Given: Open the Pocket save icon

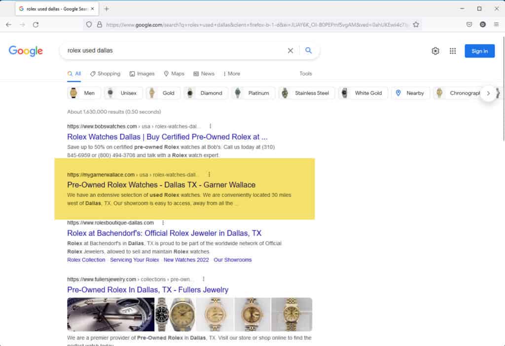Looking at the screenshot, I should (x=469, y=25).
